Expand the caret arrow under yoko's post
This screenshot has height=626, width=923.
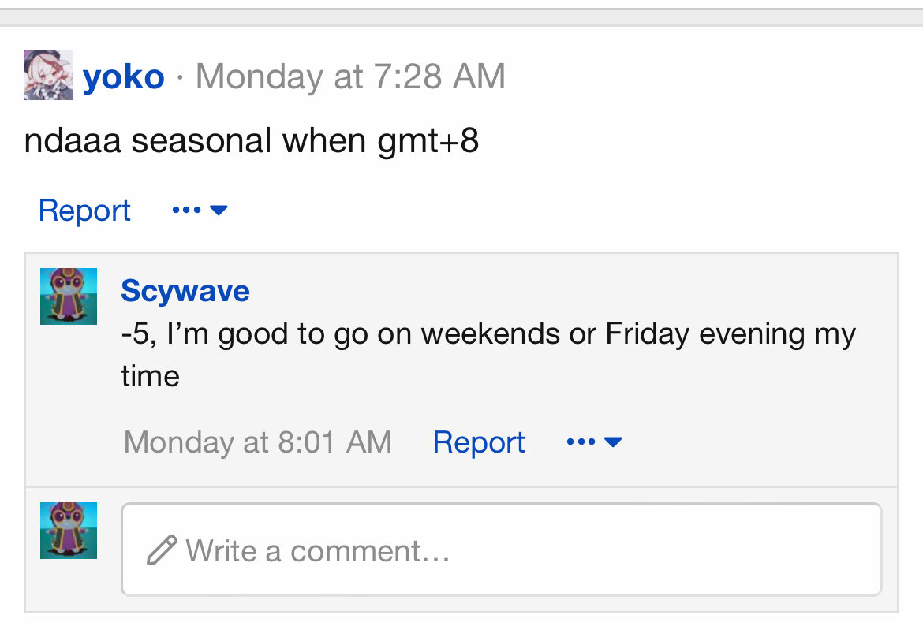pyautogui.click(x=219, y=211)
